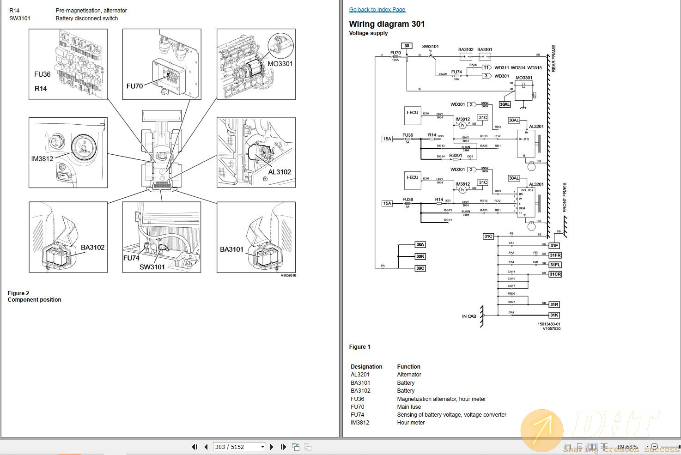
Task: Click the FU36 R14 relay board thumbnail
Action: coord(68,64)
